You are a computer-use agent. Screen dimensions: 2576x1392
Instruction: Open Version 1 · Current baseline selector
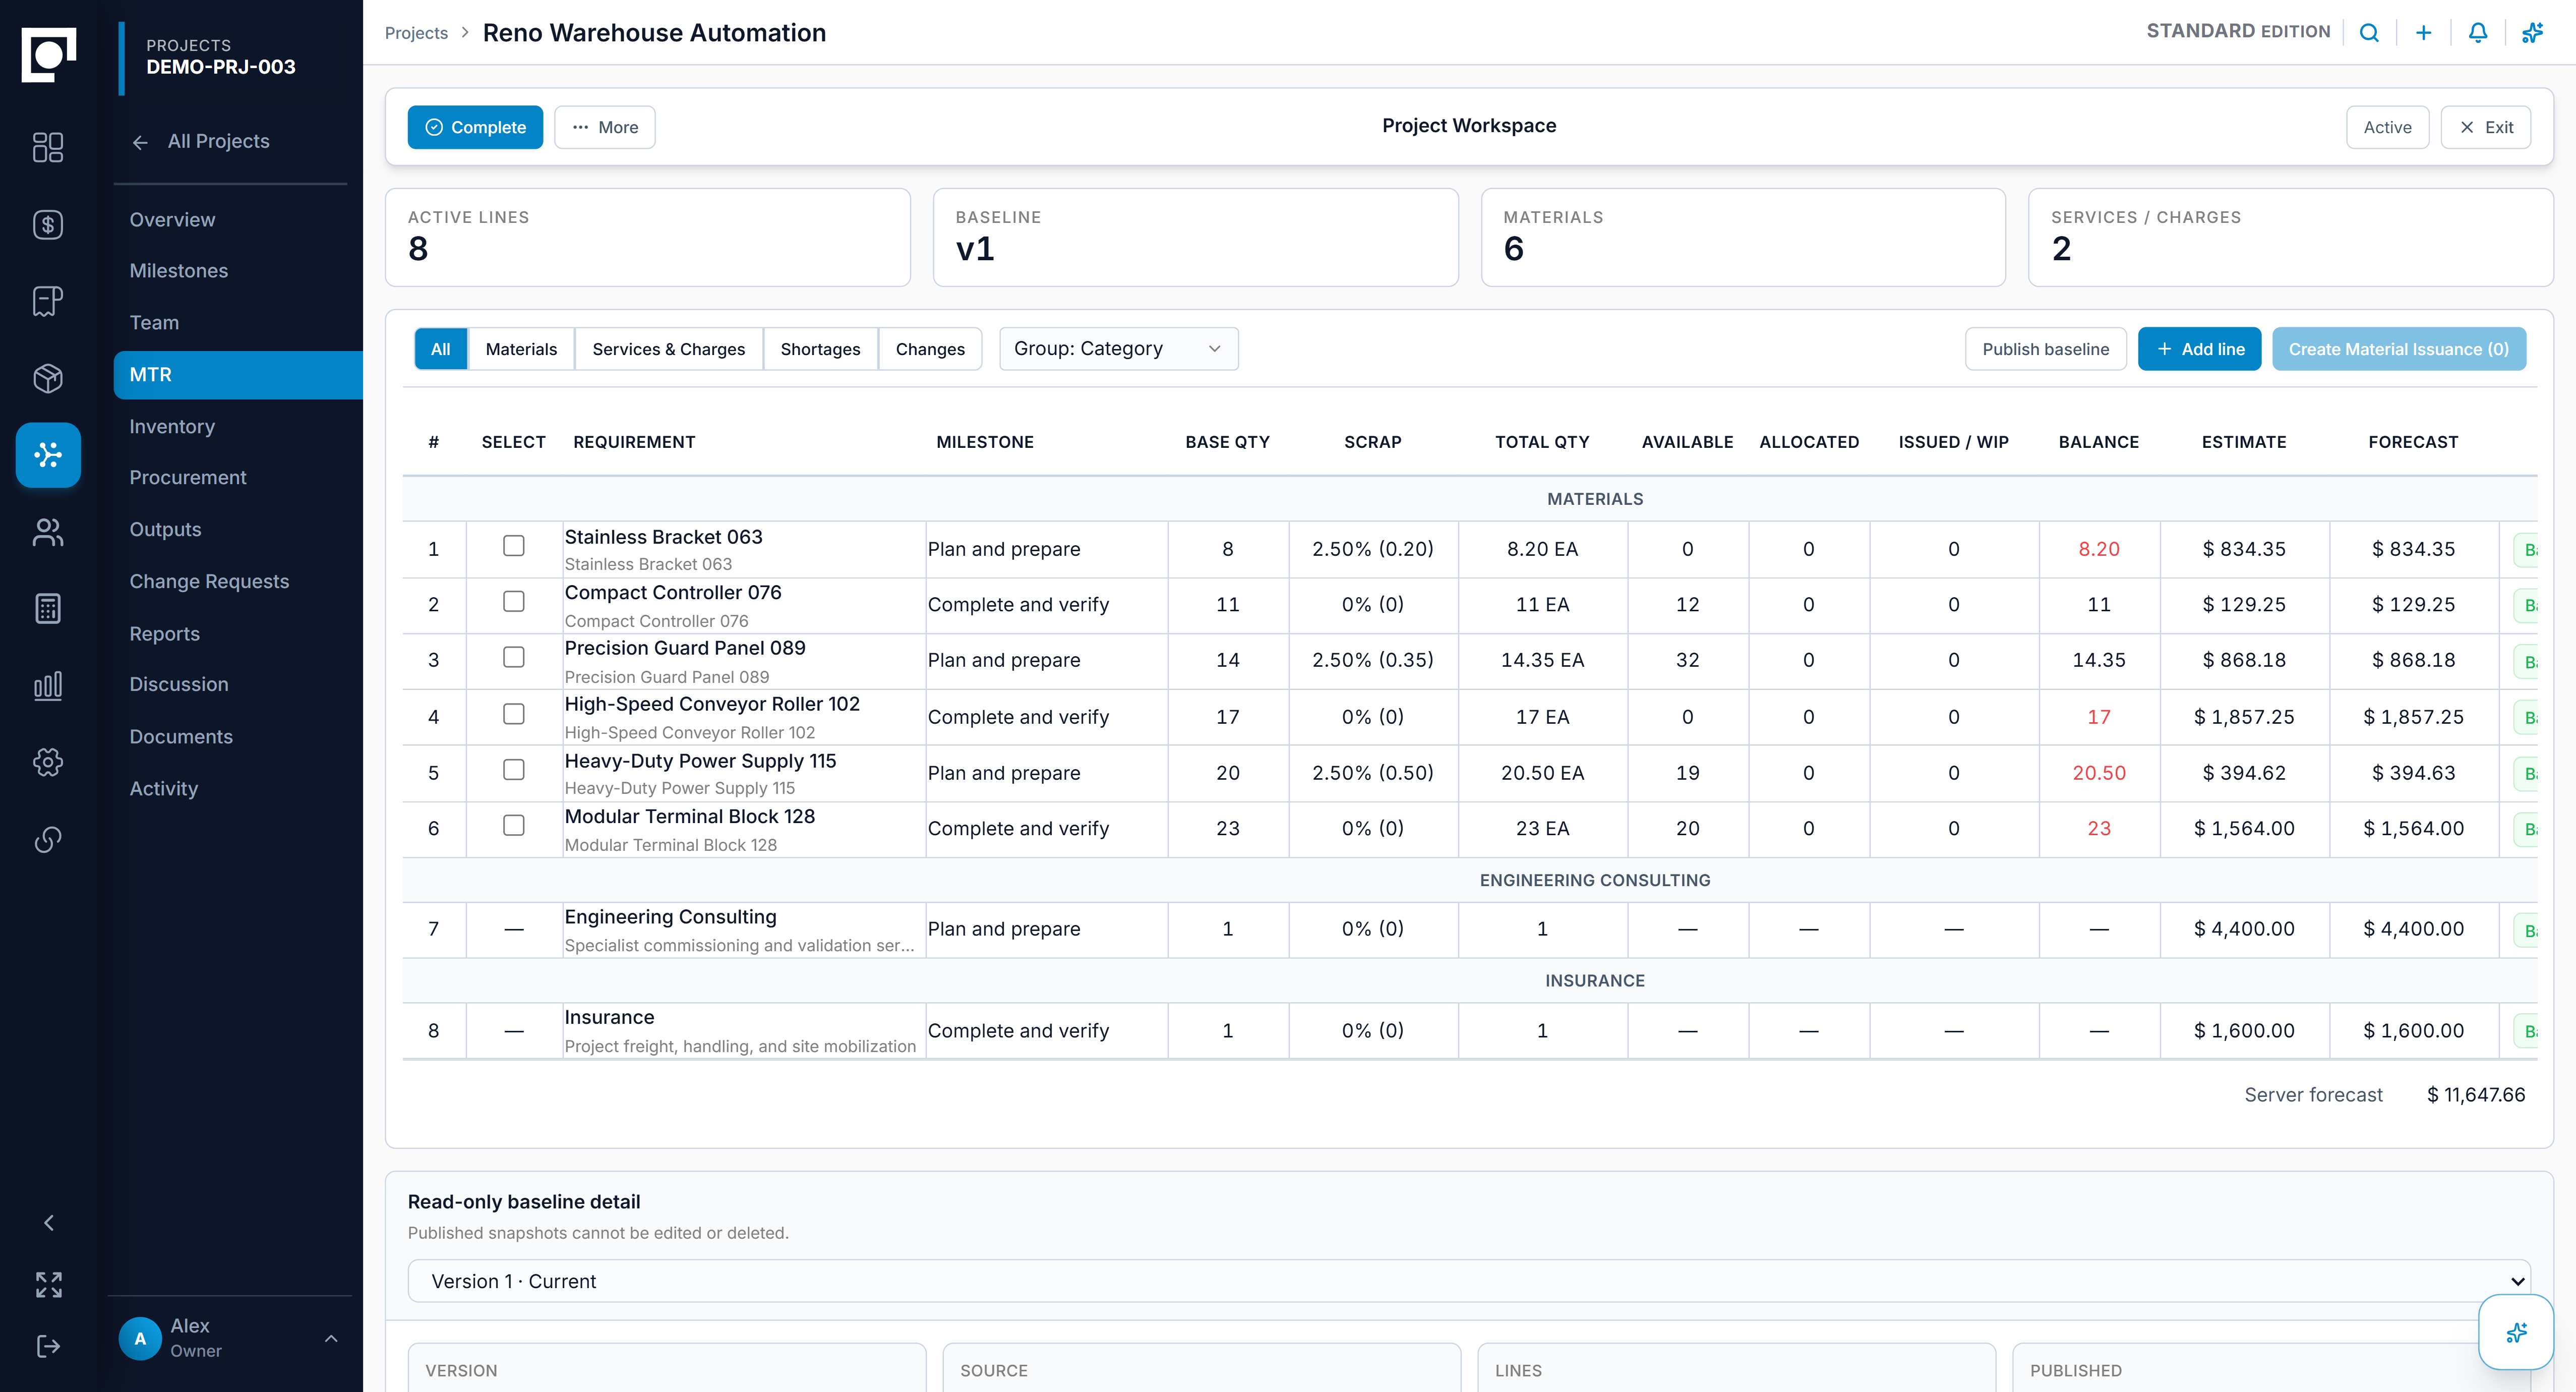[x=1468, y=1281]
